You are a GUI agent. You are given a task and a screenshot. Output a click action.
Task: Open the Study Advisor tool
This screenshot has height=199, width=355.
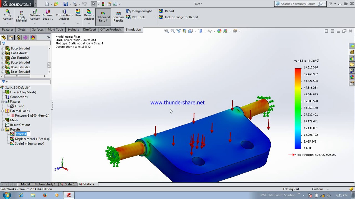click(x=8, y=15)
